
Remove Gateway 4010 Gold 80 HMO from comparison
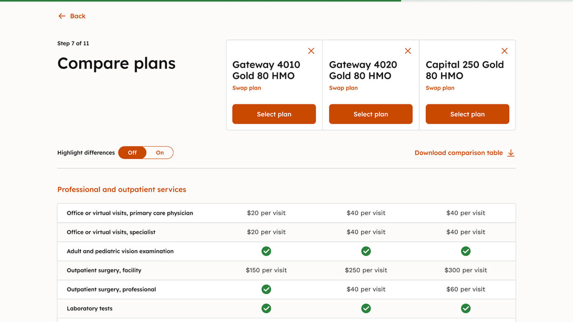point(311,51)
